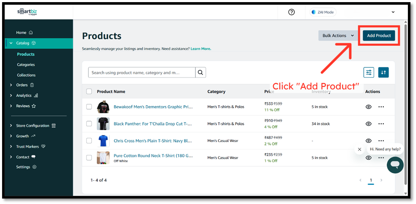Open the chat support bubble icon
The height and width of the screenshot is (204, 416).
tap(395, 165)
